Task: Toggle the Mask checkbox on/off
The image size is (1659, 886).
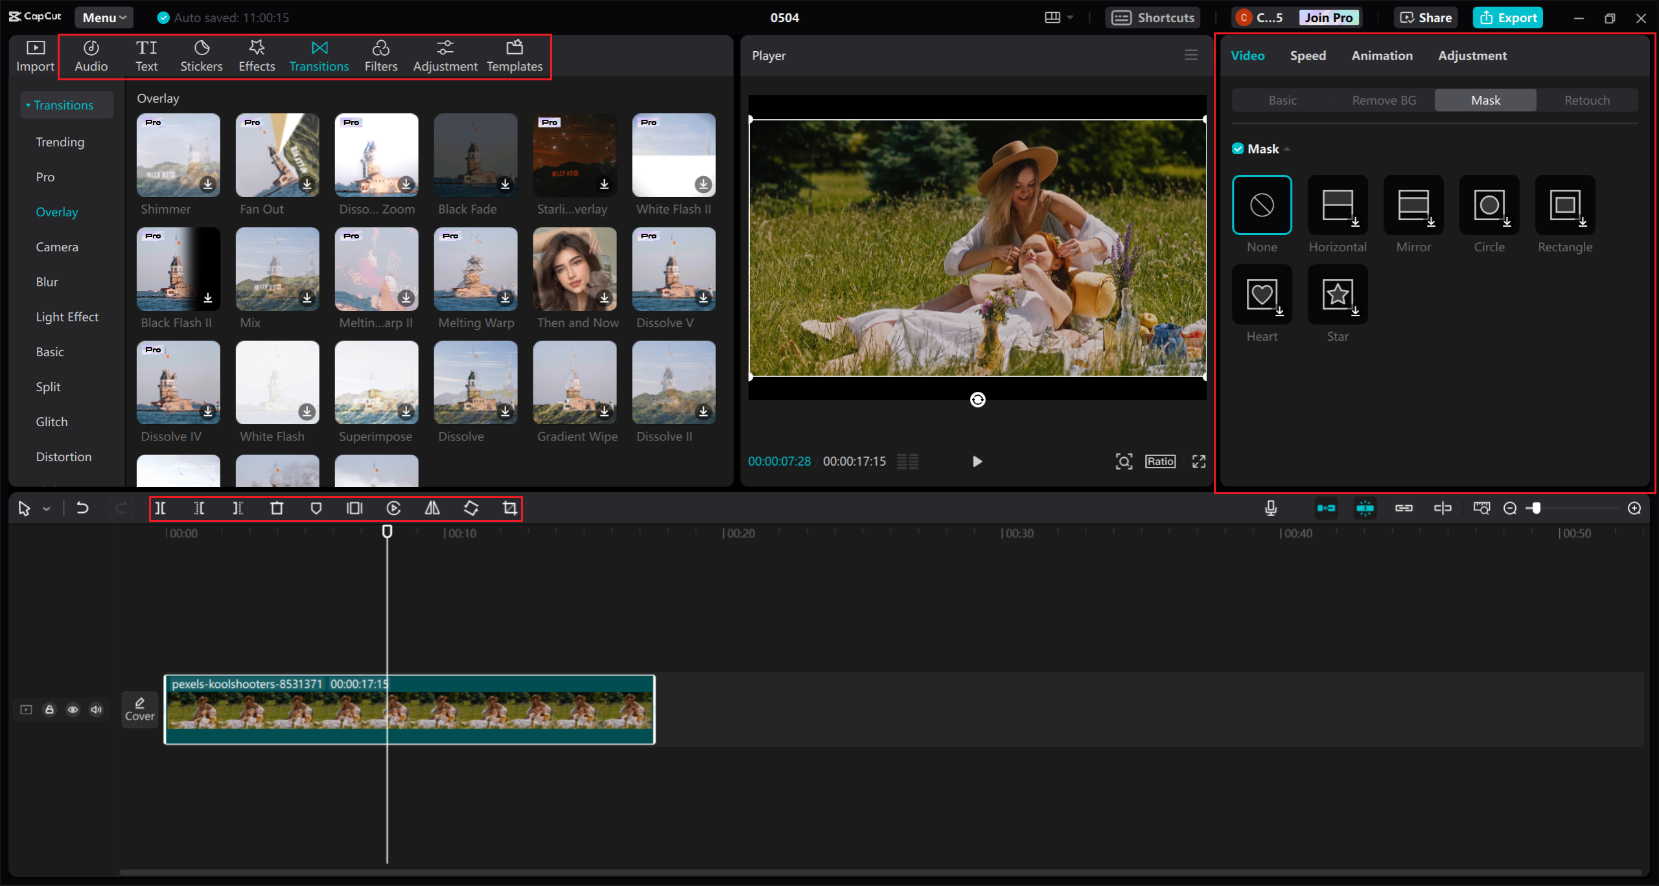Action: (x=1238, y=148)
